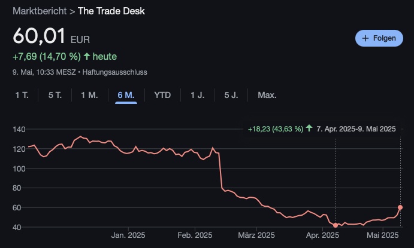Select the 1 J. time range tab
The height and width of the screenshot is (248, 414).
click(x=198, y=95)
